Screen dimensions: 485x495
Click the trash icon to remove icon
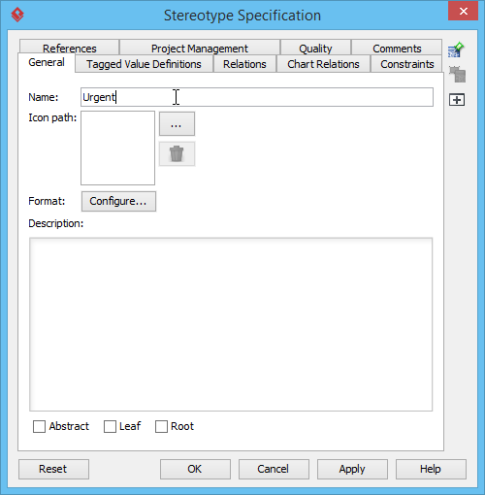(177, 154)
